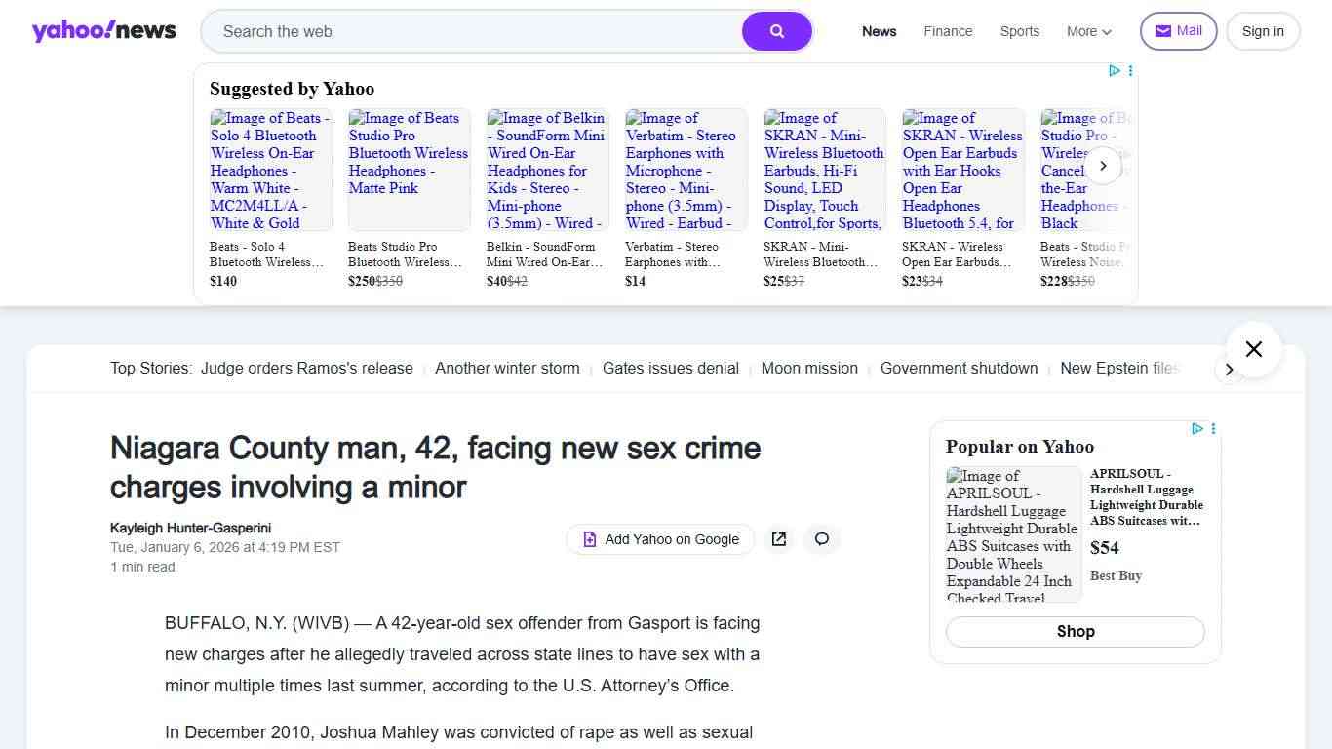Screen dimensions: 1332x749
Task: Click the Sign in button
Action: [x=1262, y=31]
